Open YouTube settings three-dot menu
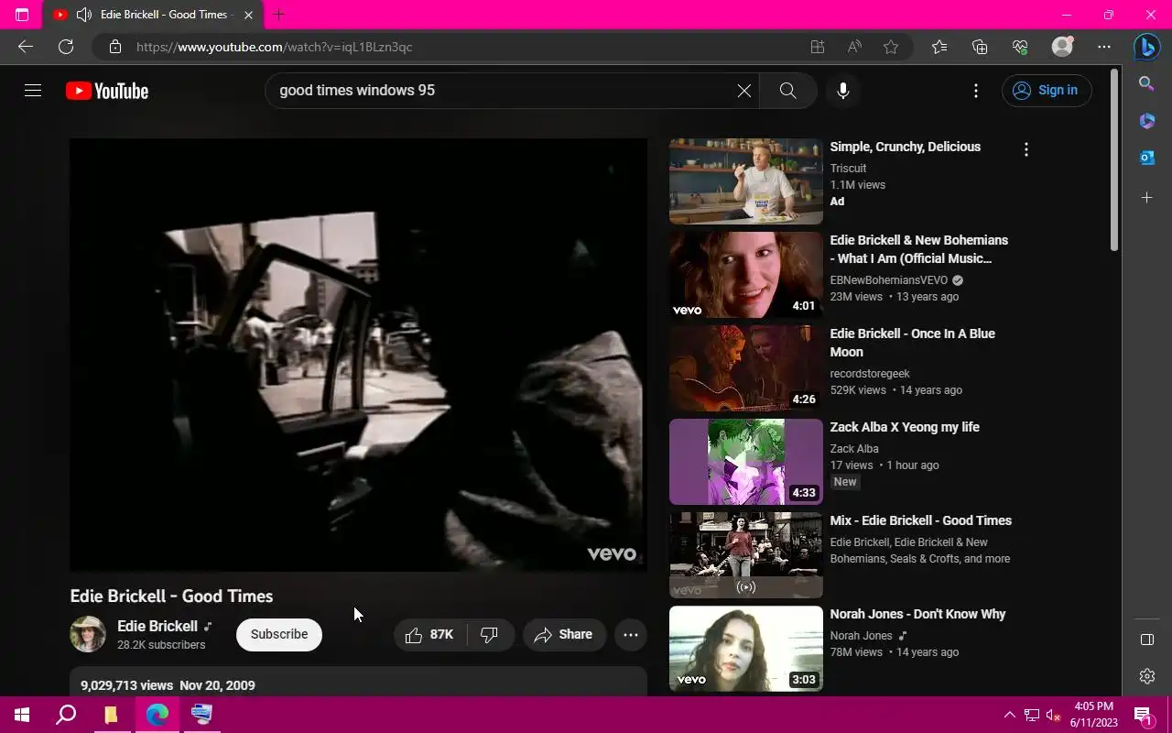 [976, 91]
